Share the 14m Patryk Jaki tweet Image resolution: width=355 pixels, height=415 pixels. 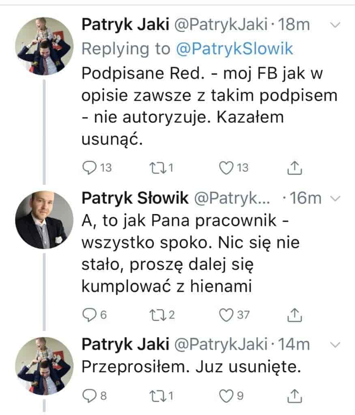point(295,396)
